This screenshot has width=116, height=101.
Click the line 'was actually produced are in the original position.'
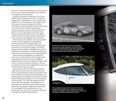click(x=29, y=53)
